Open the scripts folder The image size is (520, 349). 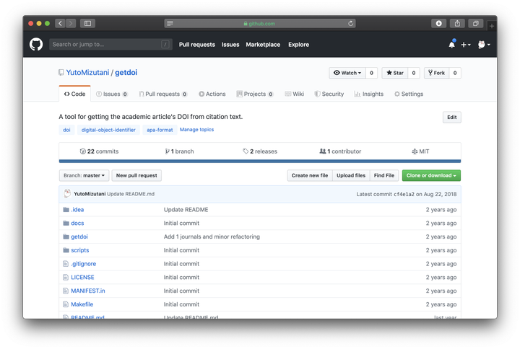tap(80, 250)
